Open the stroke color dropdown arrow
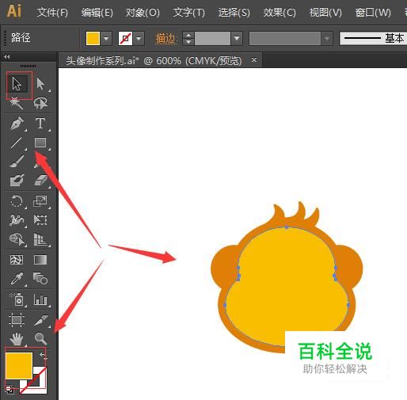Screen dimensions: 407x400 [139, 39]
